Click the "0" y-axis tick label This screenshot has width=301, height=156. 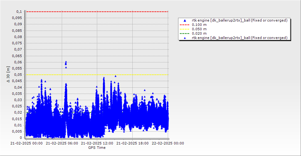[21, 138]
